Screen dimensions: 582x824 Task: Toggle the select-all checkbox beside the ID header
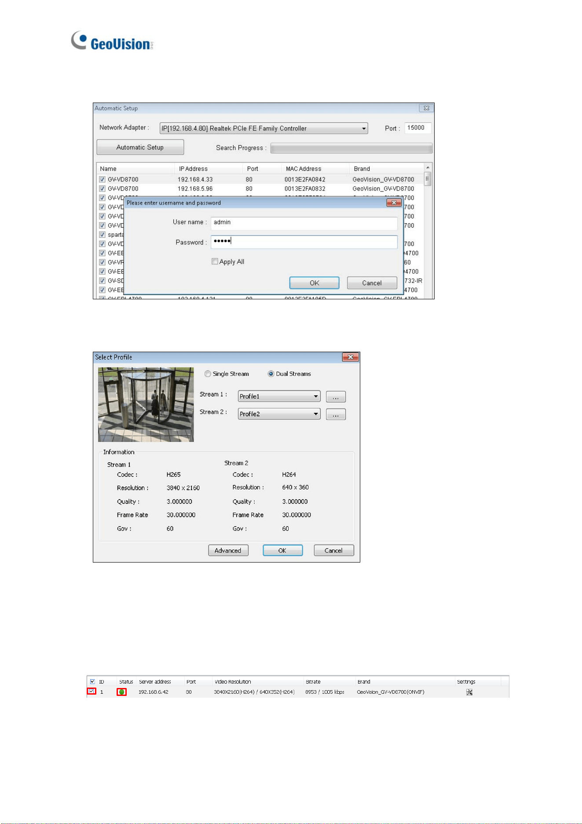(x=92, y=681)
